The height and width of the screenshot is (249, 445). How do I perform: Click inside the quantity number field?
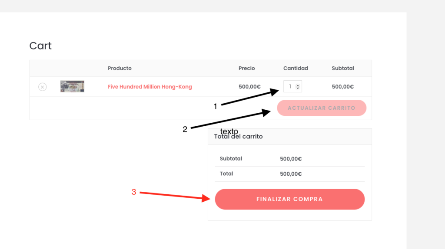point(289,86)
